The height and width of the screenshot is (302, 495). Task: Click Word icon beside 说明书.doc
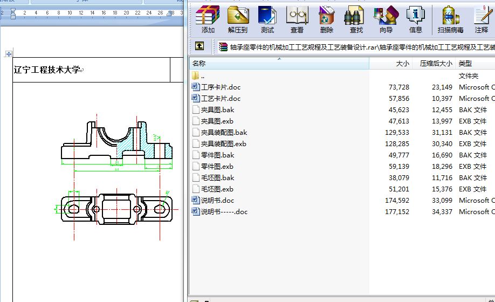click(196, 201)
